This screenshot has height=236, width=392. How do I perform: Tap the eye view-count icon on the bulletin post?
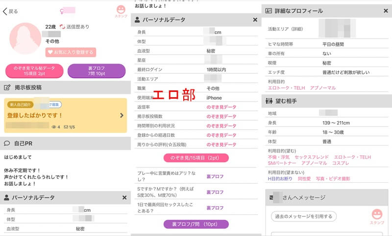53,127
